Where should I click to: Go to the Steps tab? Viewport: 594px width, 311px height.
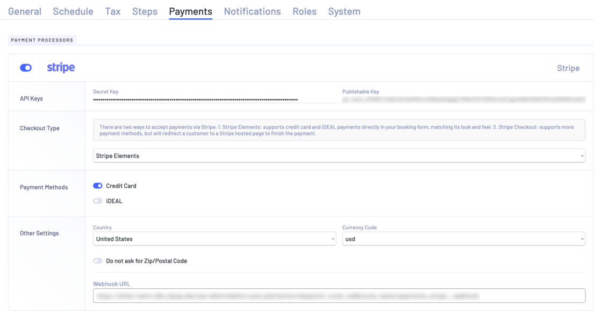pos(145,11)
